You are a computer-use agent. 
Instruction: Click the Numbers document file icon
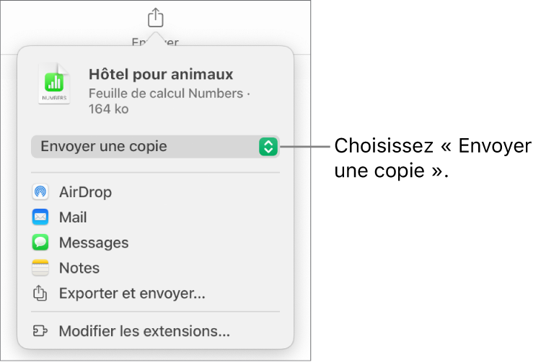[x=55, y=86]
